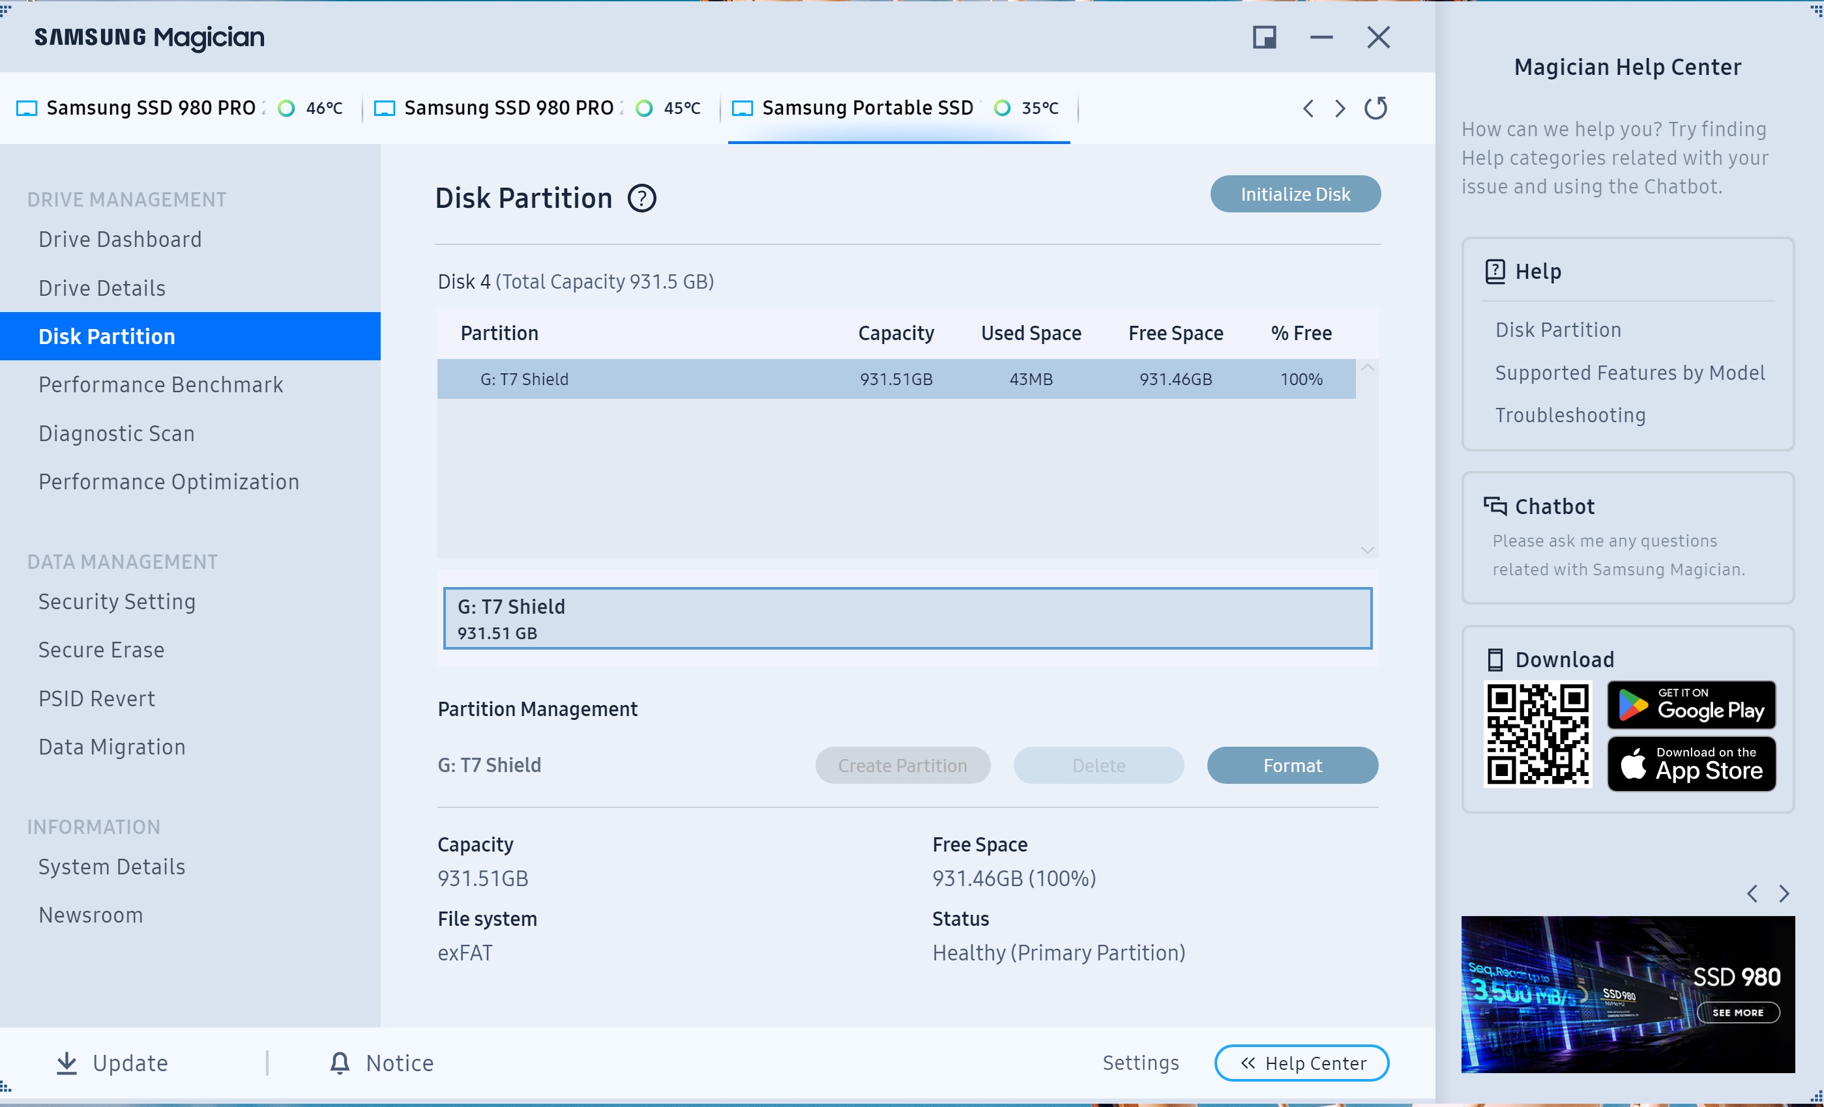This screenshot has height=1107, width=1824.
Task: Switch Magician to mini mode window icon
Action: pos(1265,37)
